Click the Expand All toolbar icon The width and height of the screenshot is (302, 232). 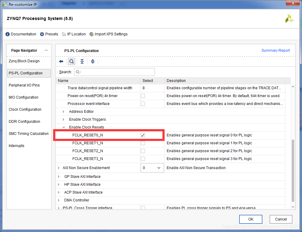93,61
